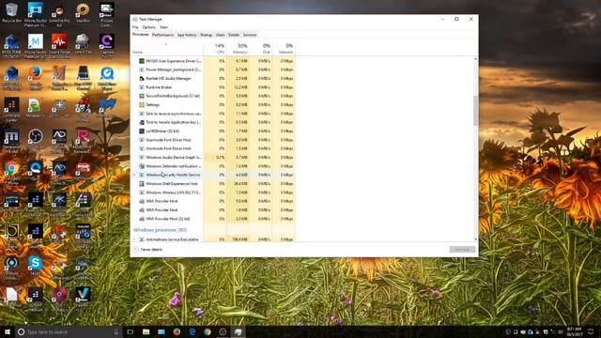The width and height of the screenshot is (601, 338).
Task: Click the Windows processes group heading
Action: click(x=160, y=230)
